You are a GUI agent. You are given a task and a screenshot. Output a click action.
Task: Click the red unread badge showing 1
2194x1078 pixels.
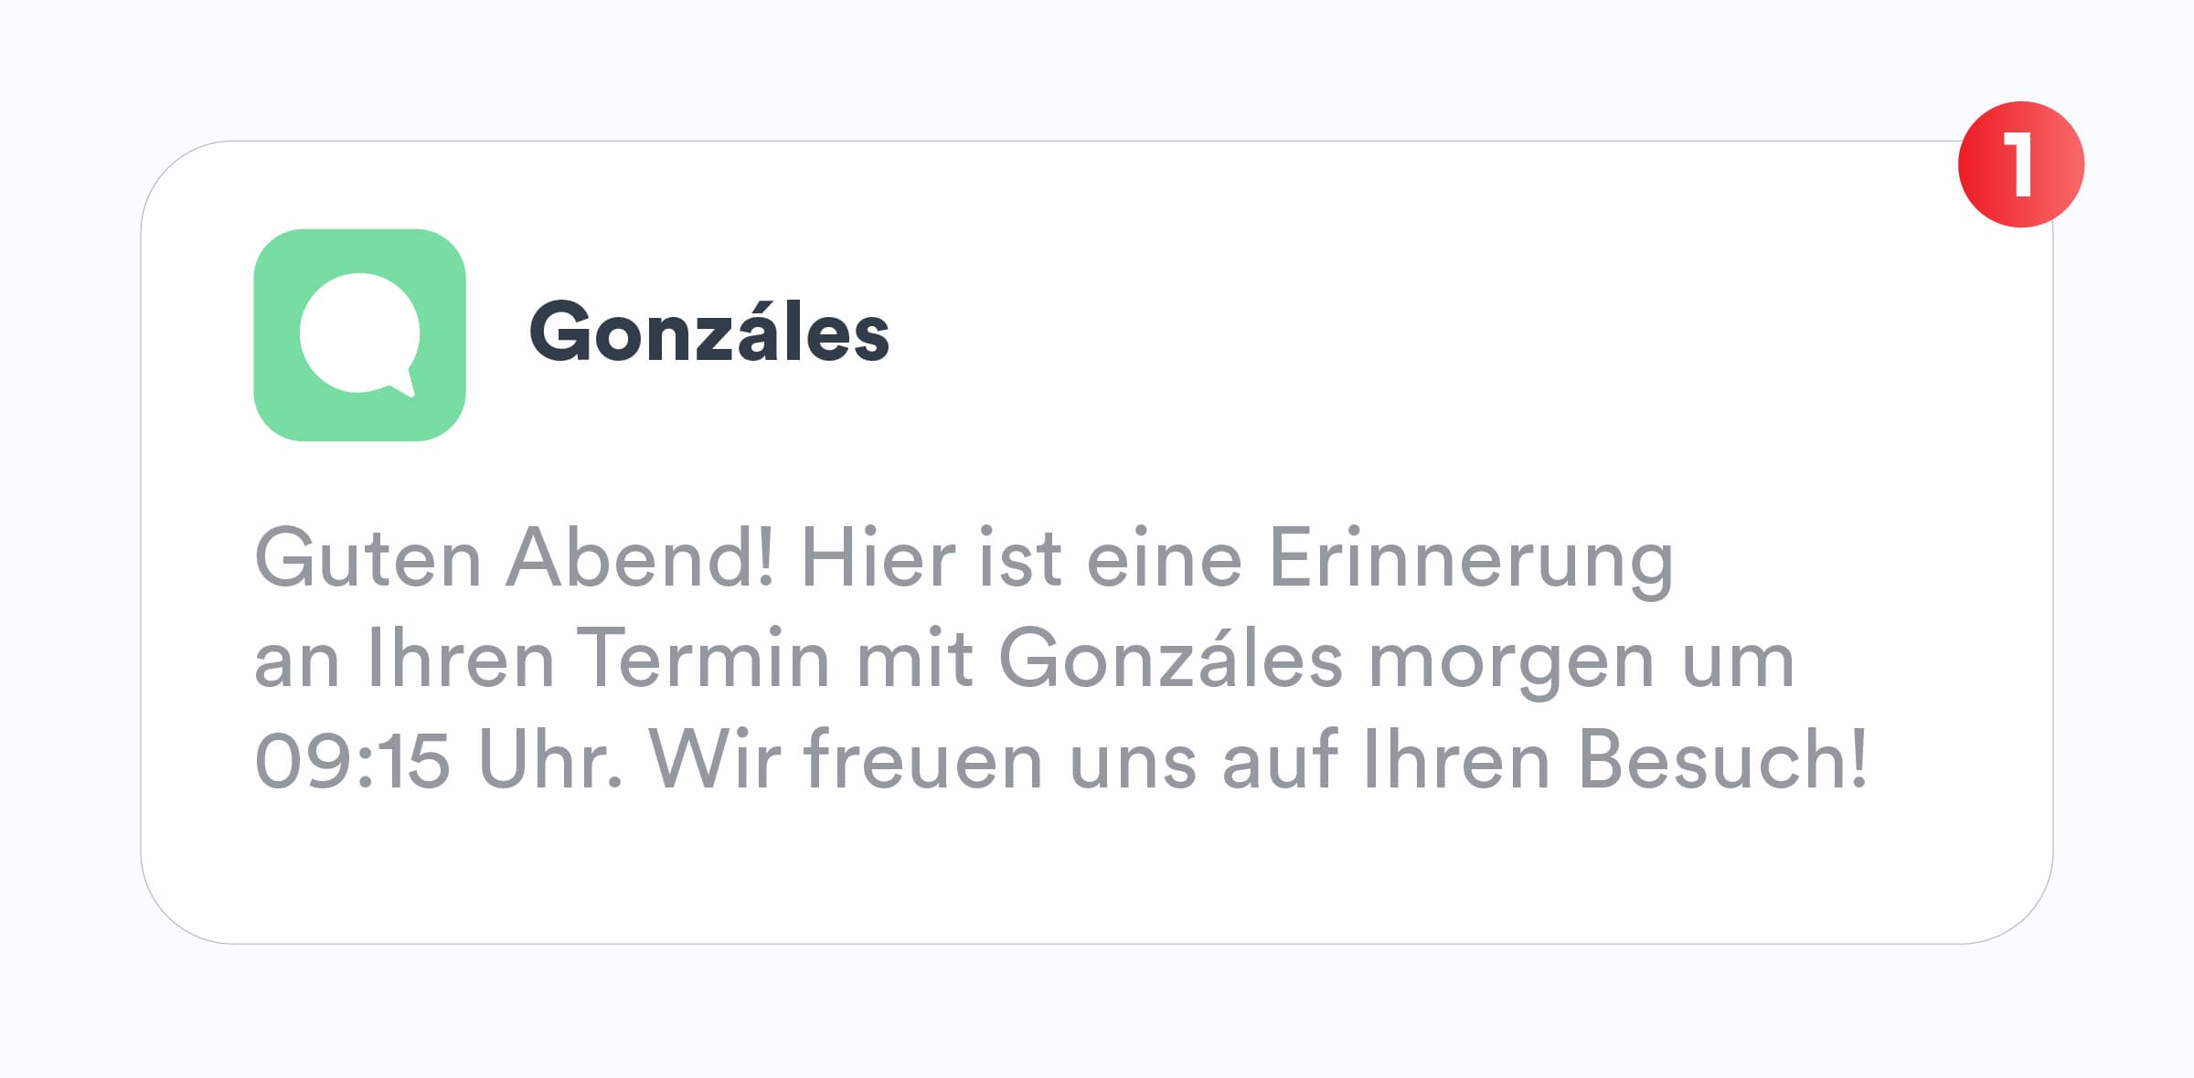2020,164
